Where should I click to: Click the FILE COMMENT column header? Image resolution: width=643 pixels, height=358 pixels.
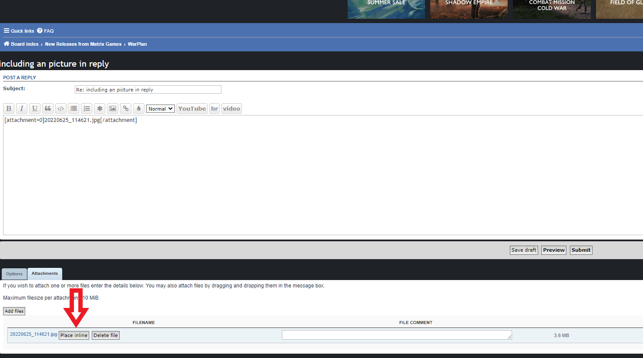point(416,323)
